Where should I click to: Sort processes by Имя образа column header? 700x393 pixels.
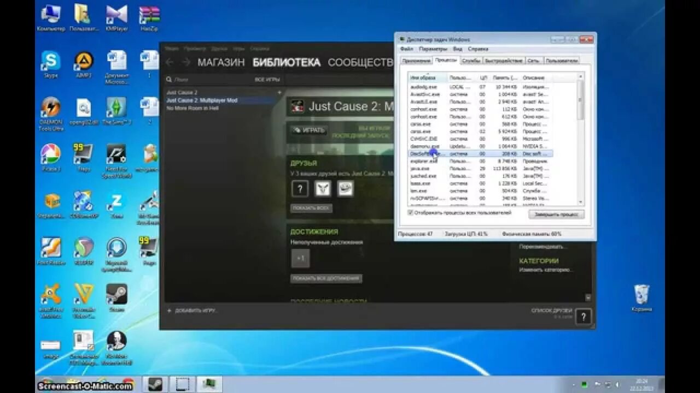[x=428, y=78]
